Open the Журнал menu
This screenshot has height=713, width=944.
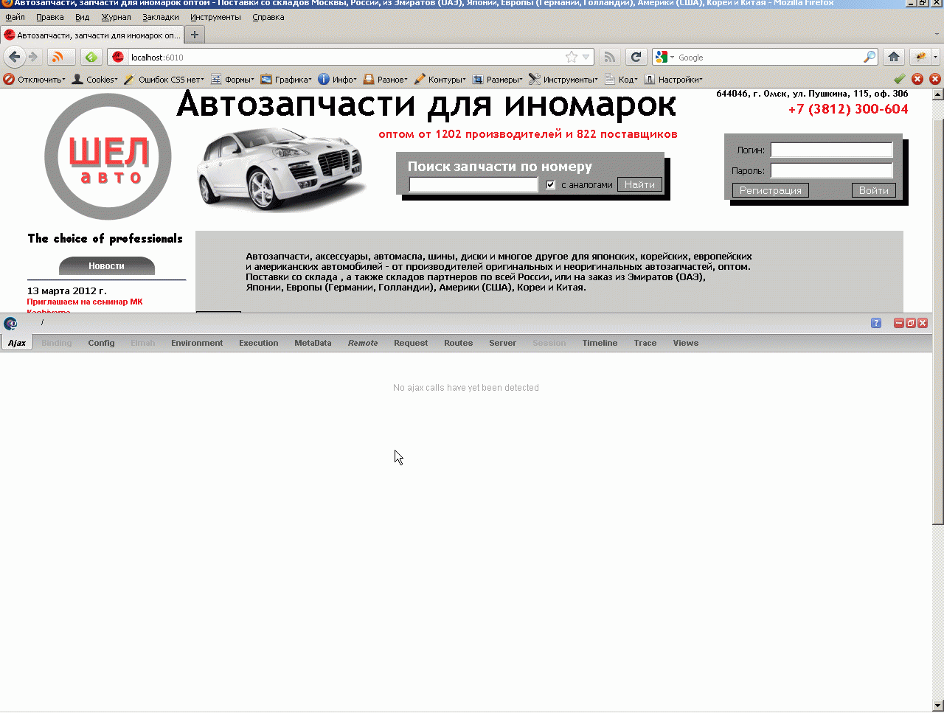pyautogui.click(x=116, y=17)
